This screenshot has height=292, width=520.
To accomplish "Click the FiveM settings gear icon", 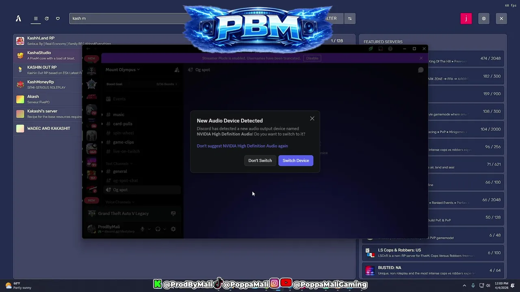I will coord(484,18).
